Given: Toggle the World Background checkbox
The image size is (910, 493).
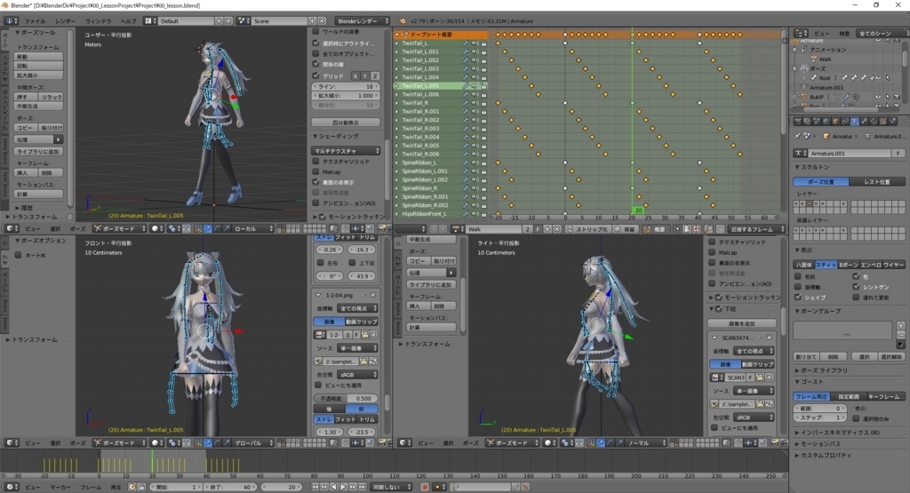Looking at the screenshot, I should (x=315, y=31).
